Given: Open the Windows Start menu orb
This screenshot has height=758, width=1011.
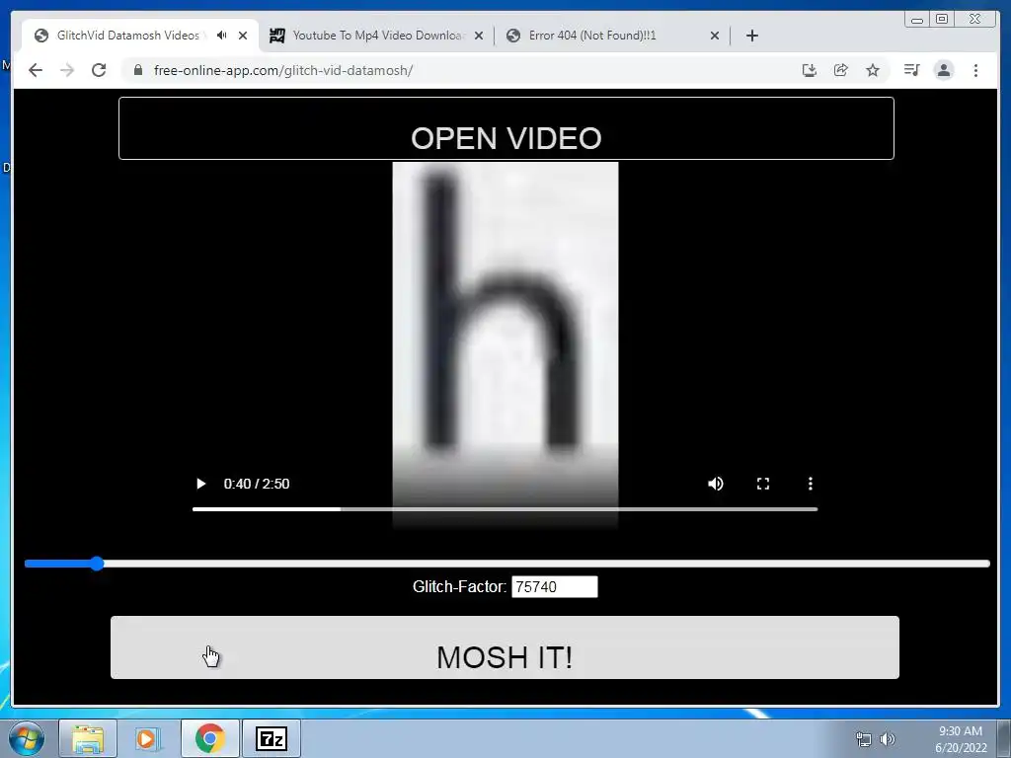Looking at the screenshot, I should click(x=27, y=738).
